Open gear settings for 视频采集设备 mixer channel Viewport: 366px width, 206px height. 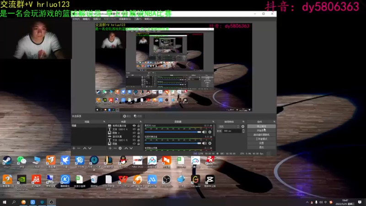[x=210, y=143]
